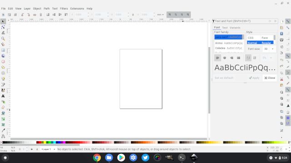Image resolution: width=291 pixels, height=163 pixels.
Task: Toggle current layer visibility eye
Action: coord(32,149)
